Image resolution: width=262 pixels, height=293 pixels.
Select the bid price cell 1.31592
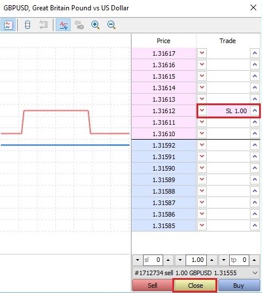point(164,145)
